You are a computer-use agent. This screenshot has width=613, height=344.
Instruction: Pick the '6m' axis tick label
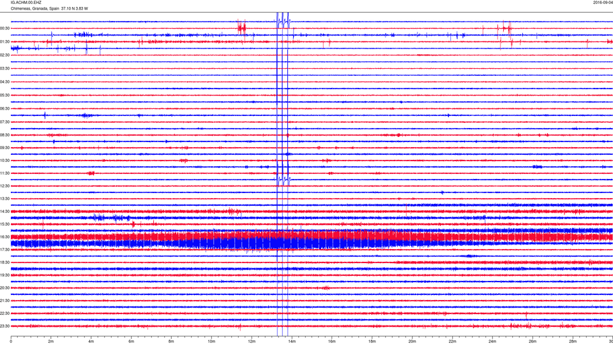(132, 341)
